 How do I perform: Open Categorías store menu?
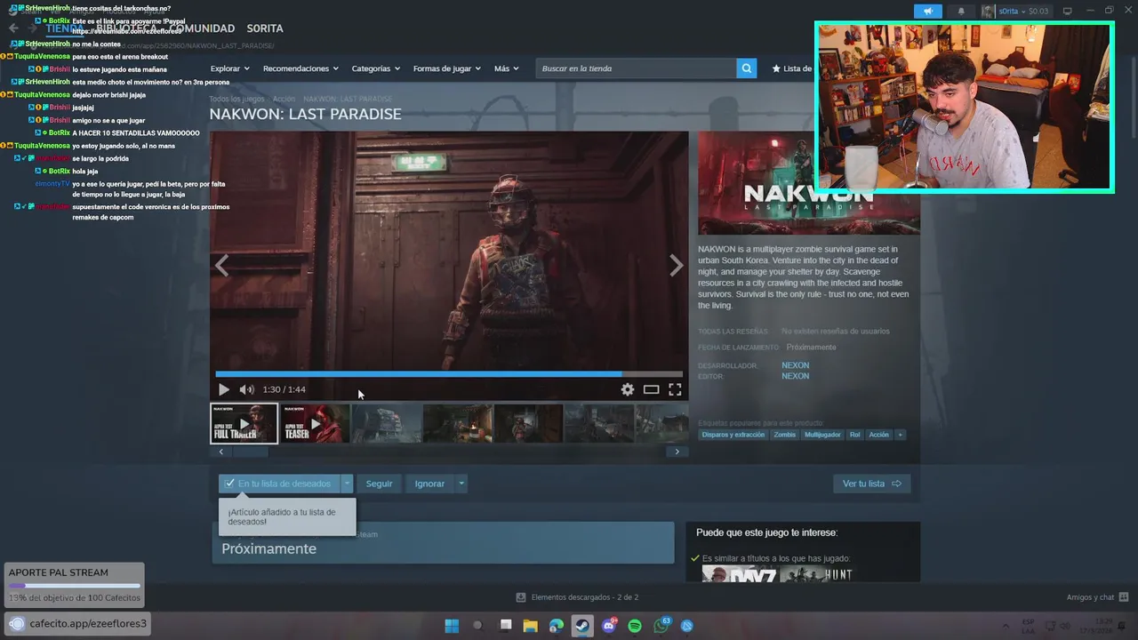375,68
